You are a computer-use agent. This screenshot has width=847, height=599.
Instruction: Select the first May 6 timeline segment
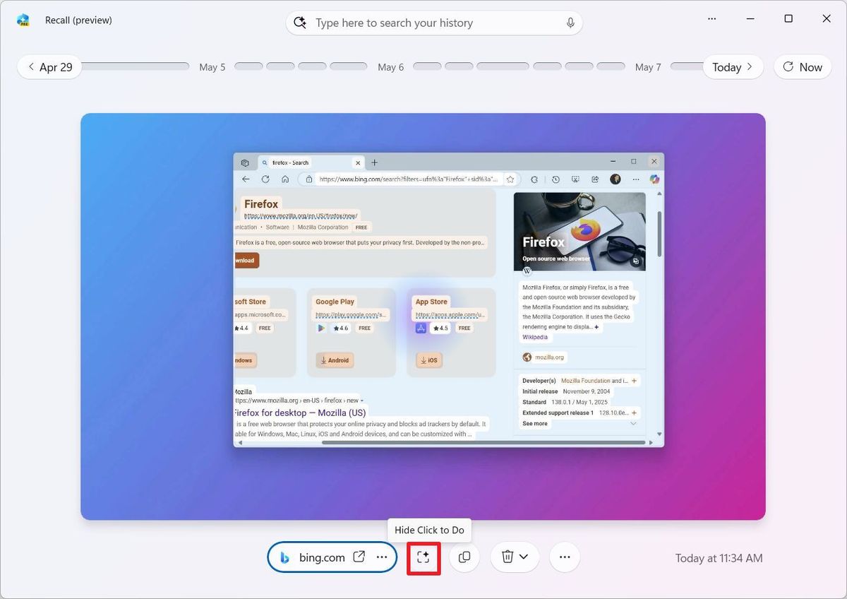[427, 66]
